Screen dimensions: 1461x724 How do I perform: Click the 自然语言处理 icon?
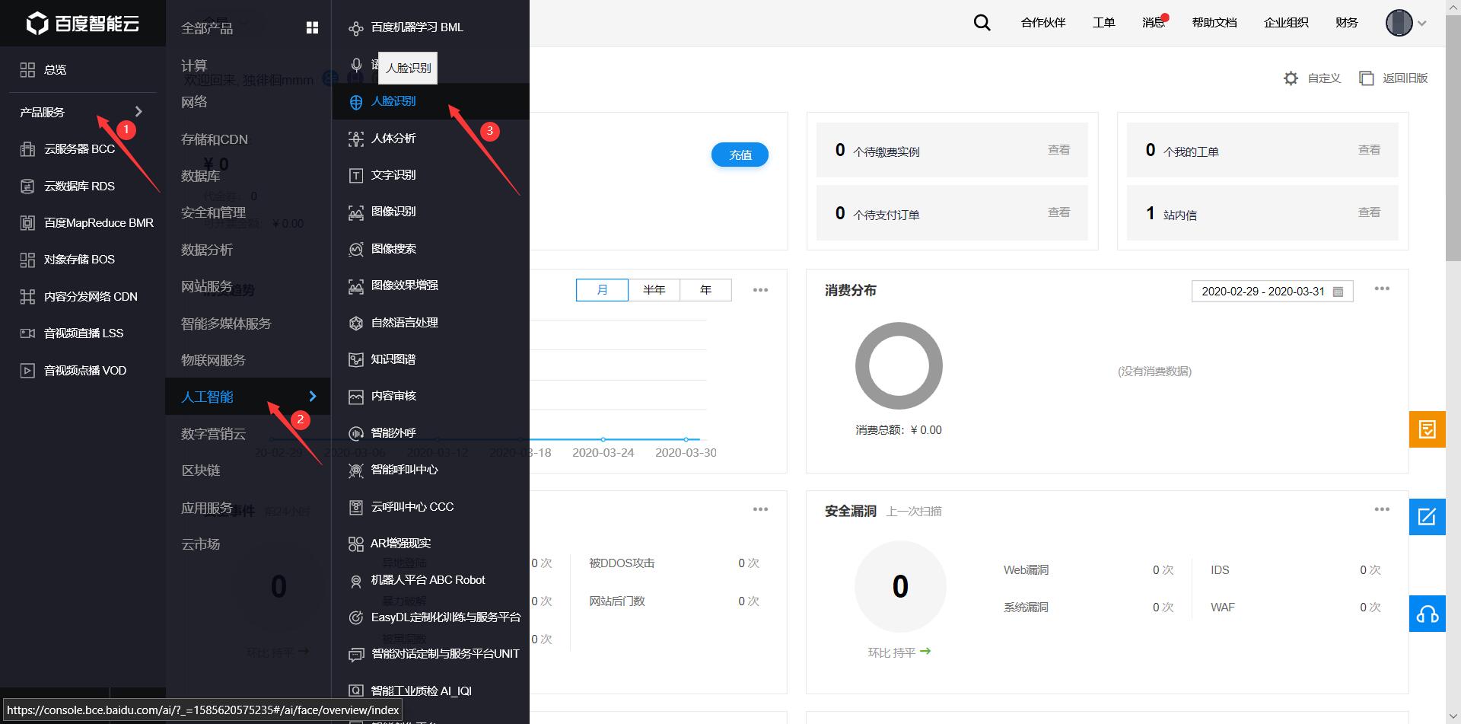(355, 323)
